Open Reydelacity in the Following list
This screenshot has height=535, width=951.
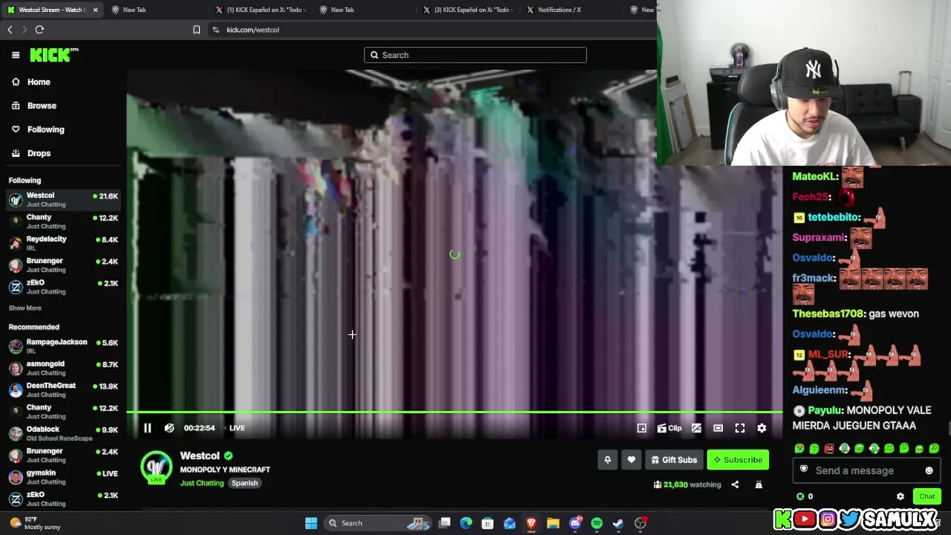[x=63, y=243]
